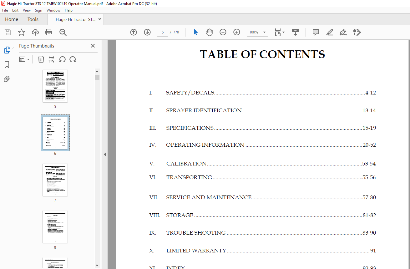This screenshot has width=410, height=269.
Task: Select page 7 thumbnail
Action: tap(55, 180)
